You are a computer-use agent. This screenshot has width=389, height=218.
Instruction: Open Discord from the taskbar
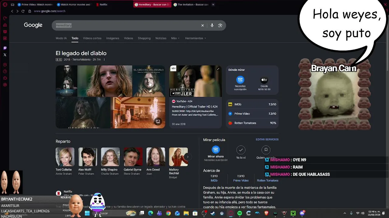(302, 213)
